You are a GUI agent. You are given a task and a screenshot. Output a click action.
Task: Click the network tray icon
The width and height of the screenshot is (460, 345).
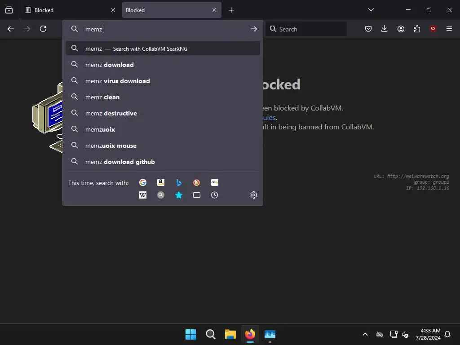394,334
